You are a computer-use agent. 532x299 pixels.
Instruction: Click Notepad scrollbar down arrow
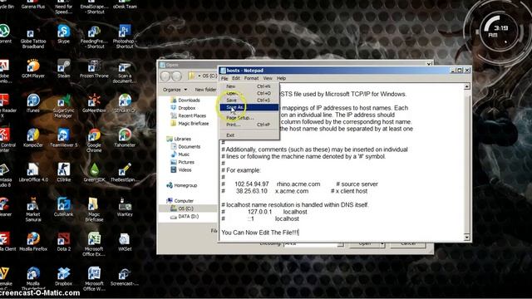point(467,237)
